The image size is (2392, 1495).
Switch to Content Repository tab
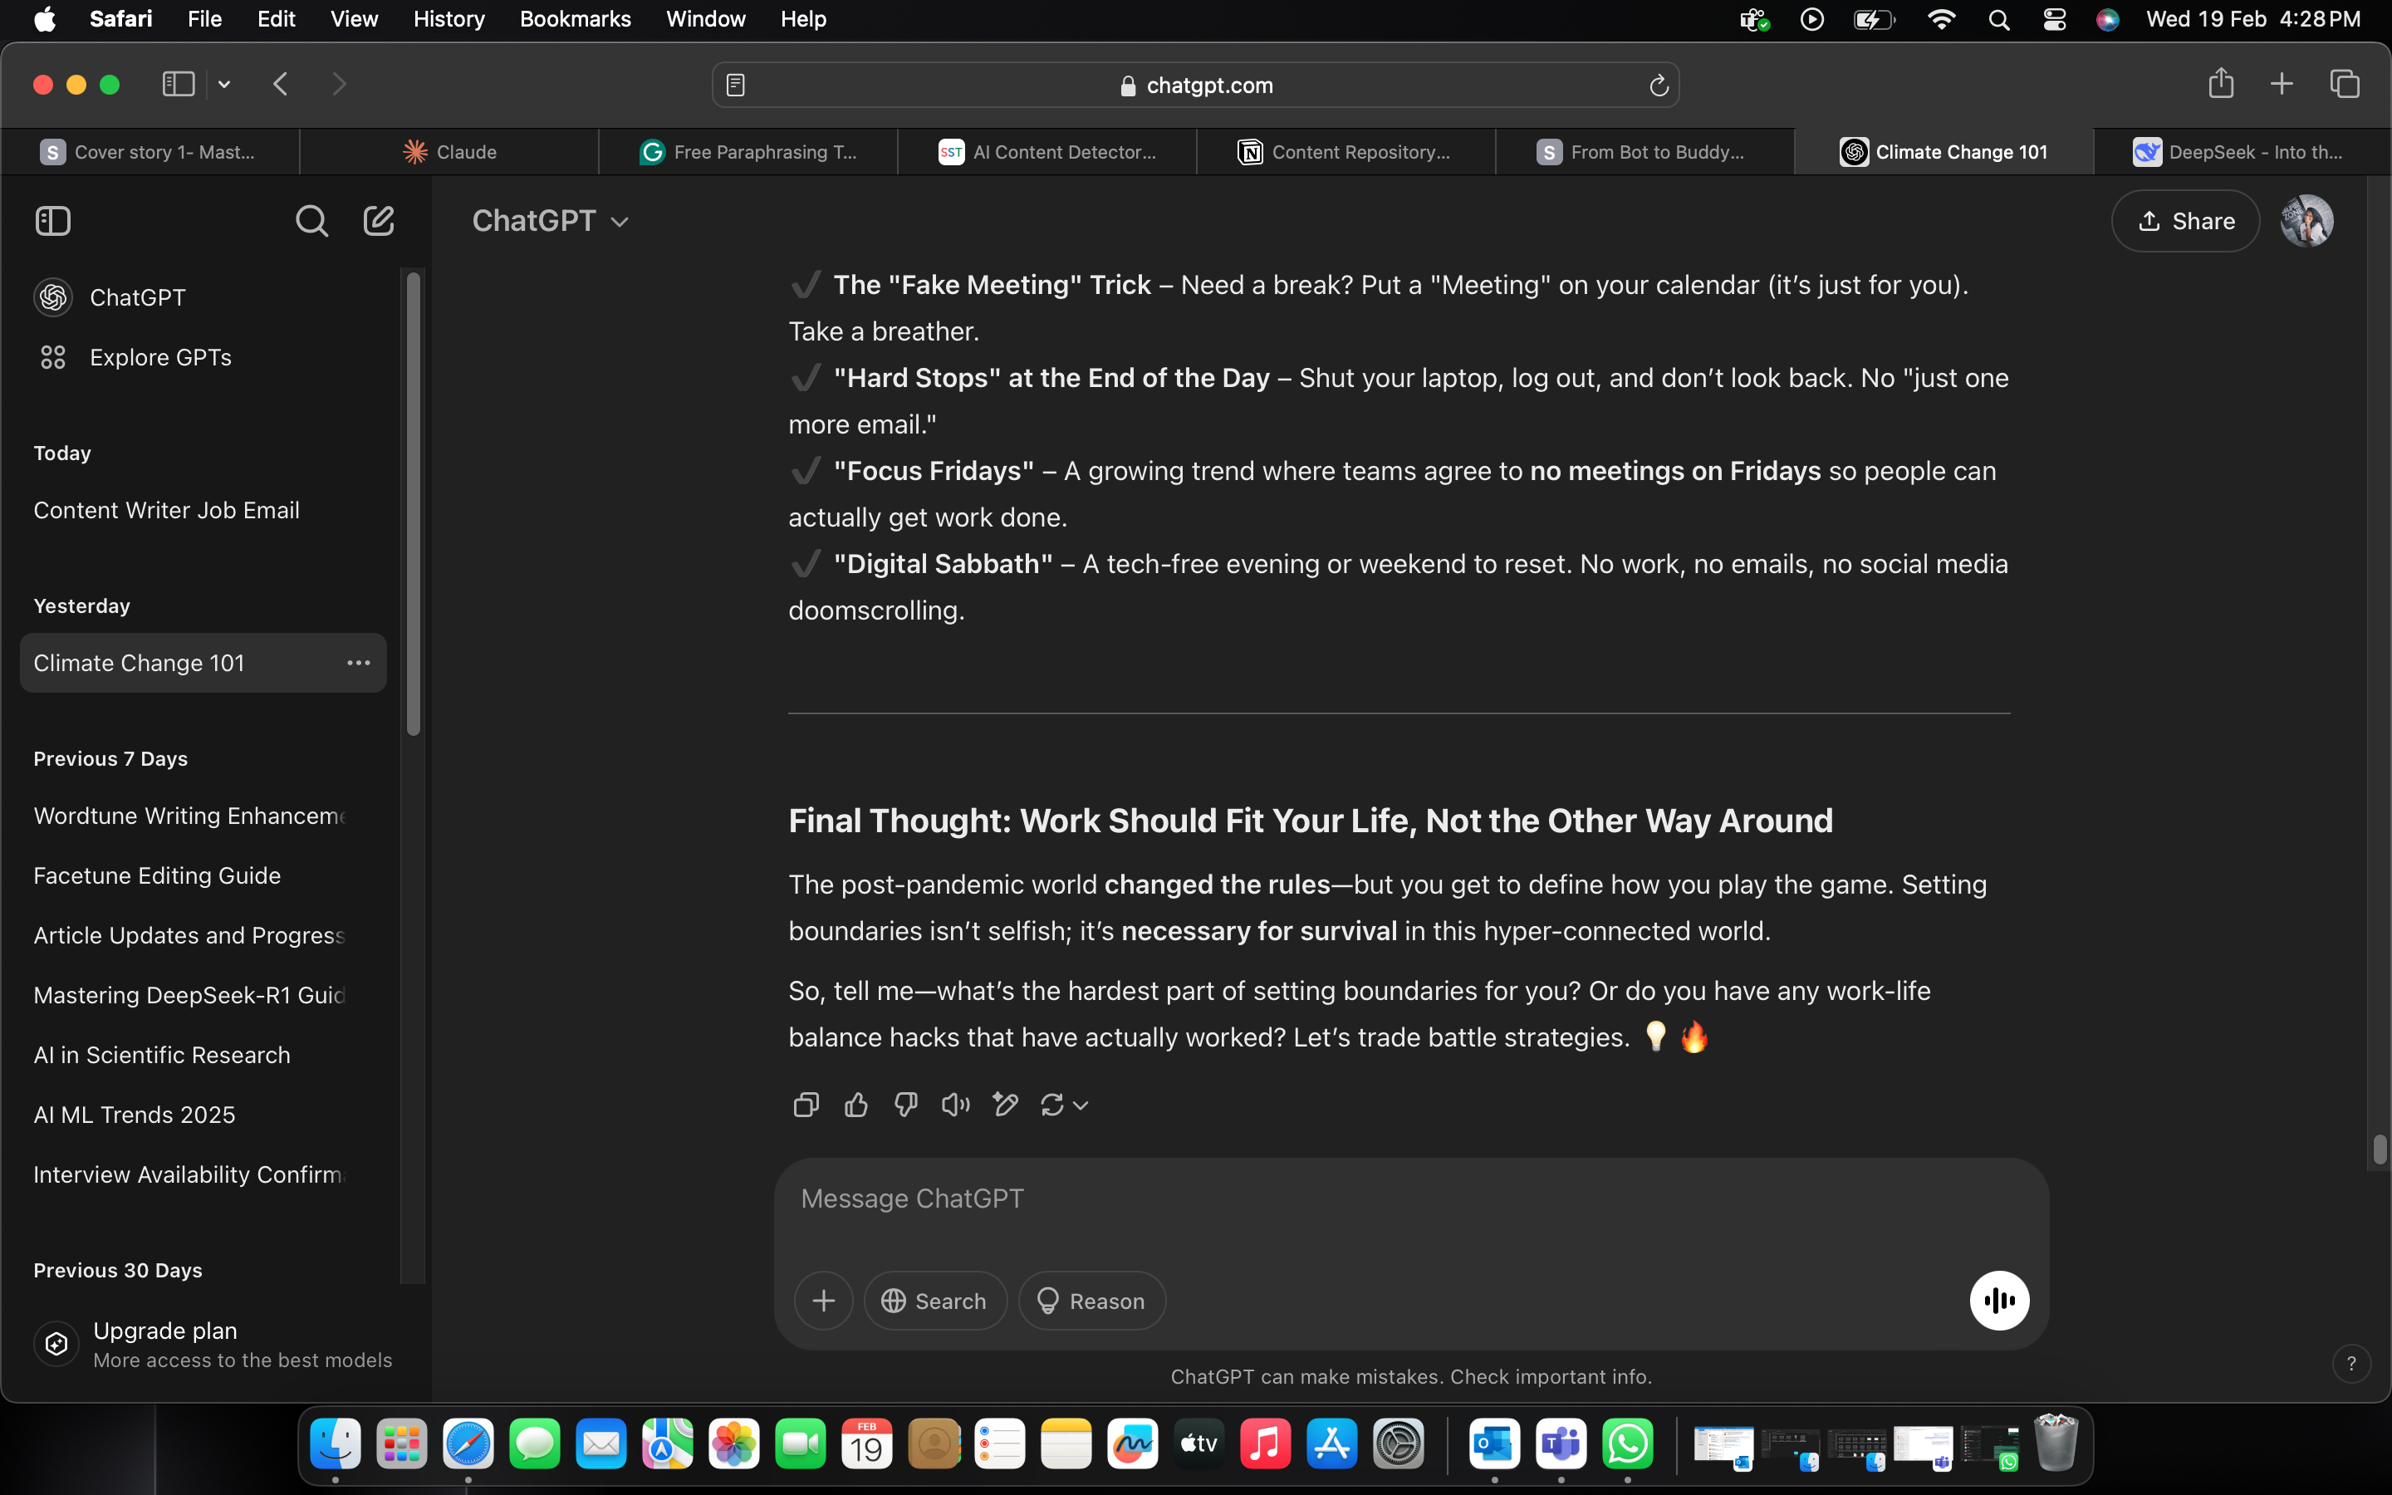pos(1345,151)
